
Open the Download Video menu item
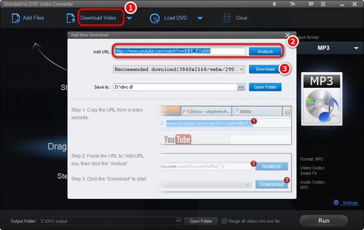click(98, 18)
